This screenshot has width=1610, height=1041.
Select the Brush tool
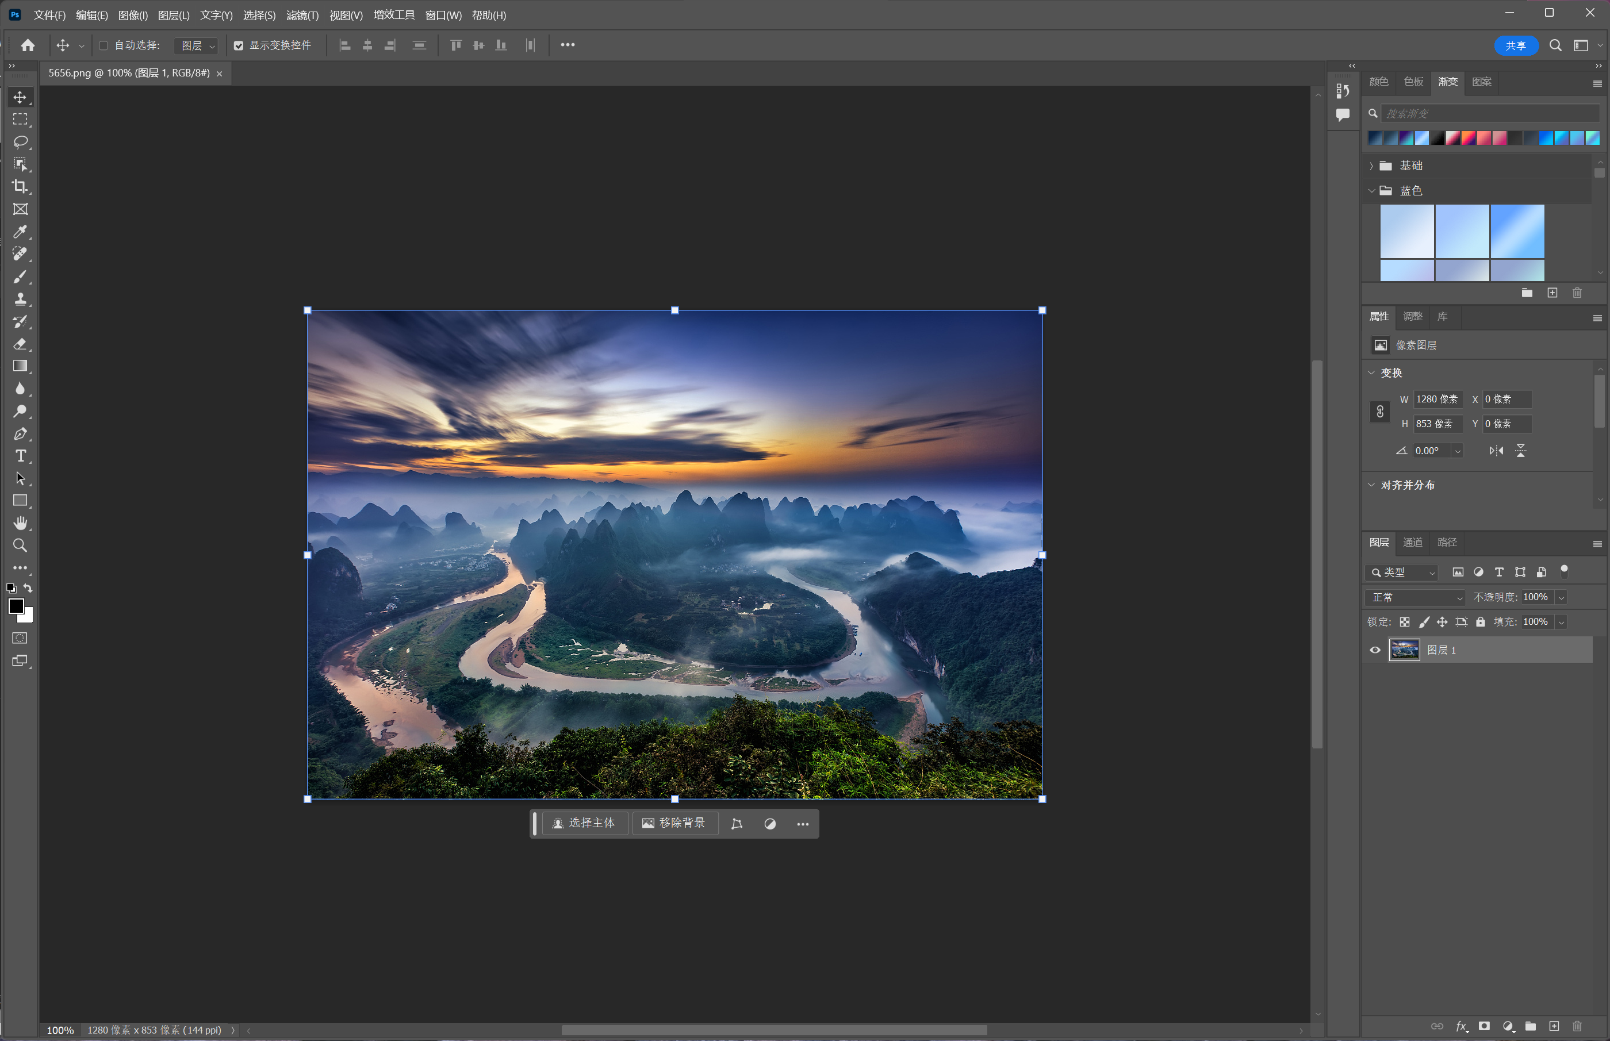click(20, 276)
